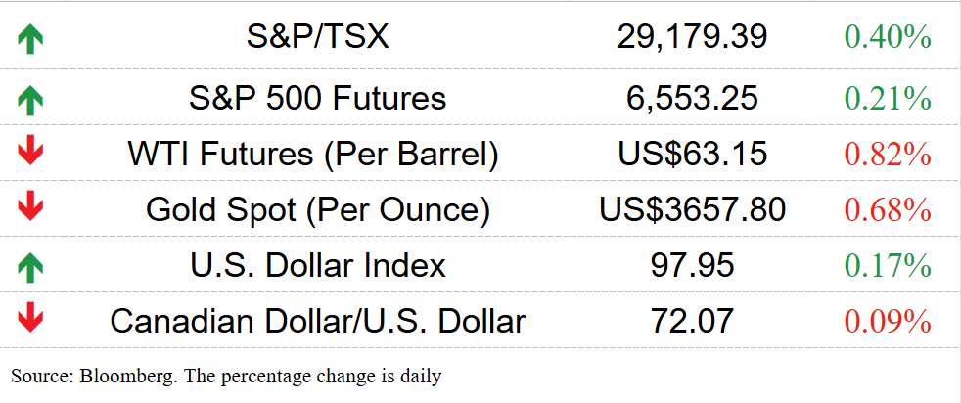This screenshot has height=403, width=961.
Task: Select Gold Spot (Per Ounce) label
Action: pos(317,209)
